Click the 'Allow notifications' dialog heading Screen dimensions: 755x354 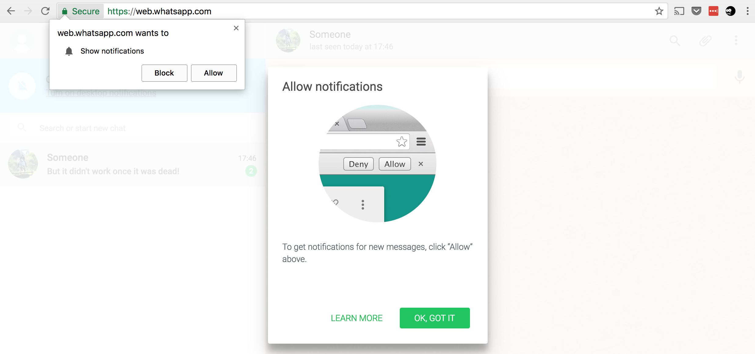point(332,87)
